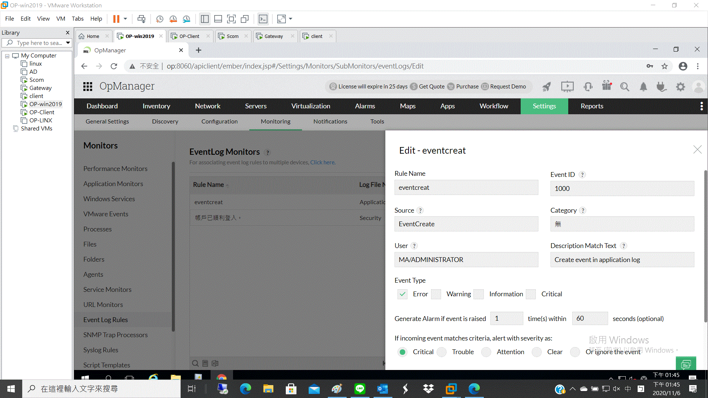
Task: Open the alarms bell icon in header
Action: pyautogui.click(x=643, y=87)
